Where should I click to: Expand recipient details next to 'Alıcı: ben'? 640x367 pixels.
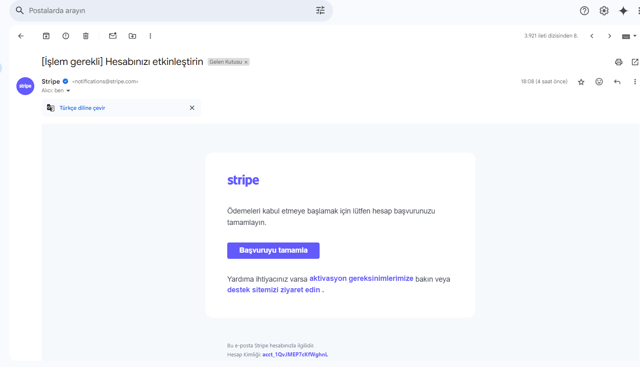pos(68,91)
